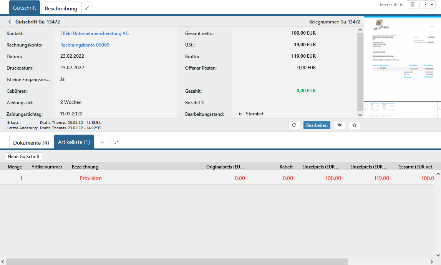Click the refresh icon beside Bearbeiten

pyautogui.click(x=294, y=125)
